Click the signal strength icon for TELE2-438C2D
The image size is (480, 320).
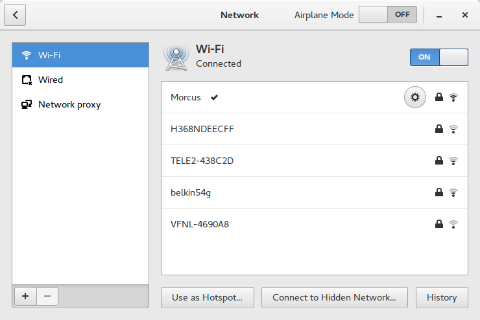[x=453, y=161]
